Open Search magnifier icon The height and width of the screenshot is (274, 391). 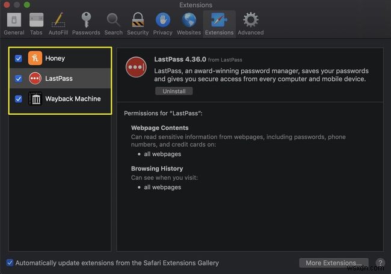[114, 20]
